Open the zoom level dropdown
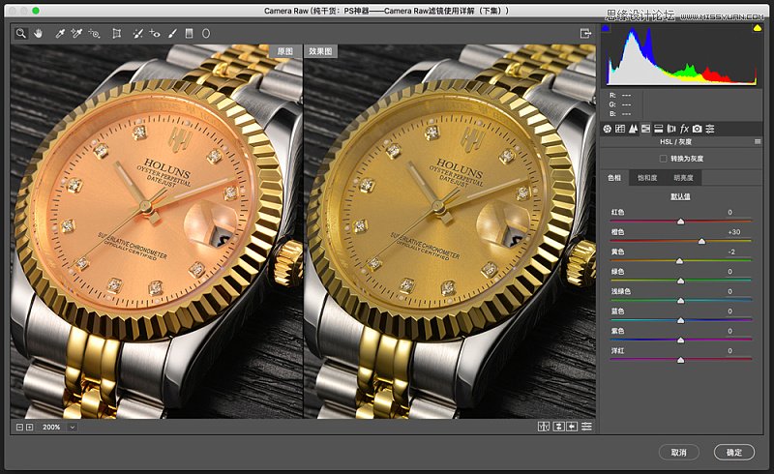Image resolution: width=774 pixels, height=474 pixels. point(72,427)
